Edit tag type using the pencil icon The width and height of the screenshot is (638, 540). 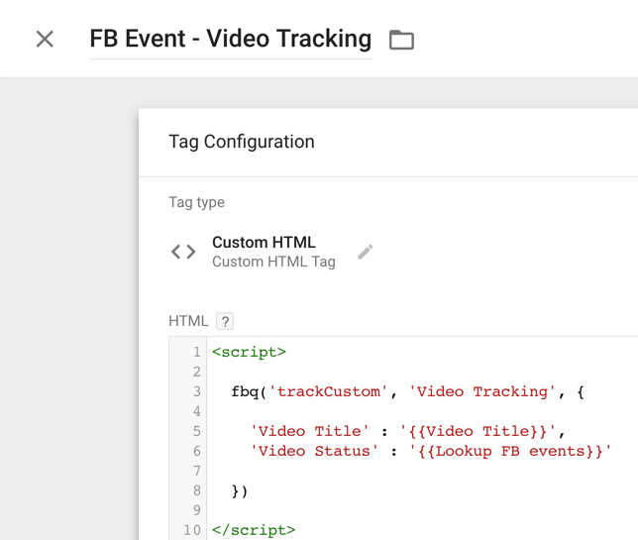coord(365,252)
